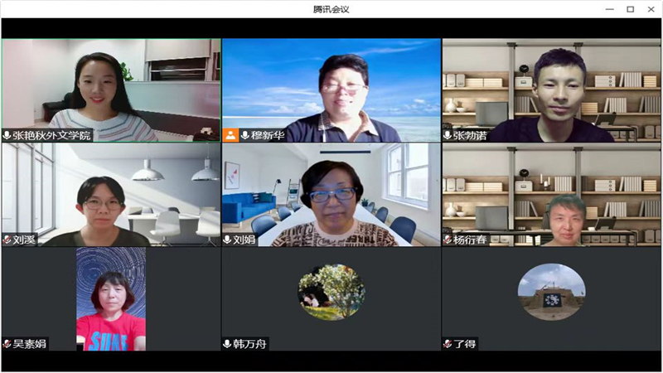Click the orange host icon next to 穆新华
The width and height of the screenshot is (663, 373).
[x=230, y=135]
